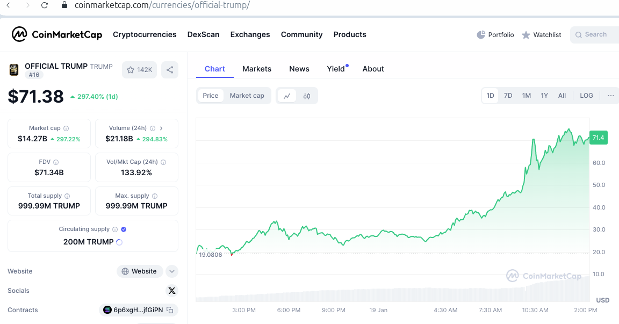
Task: Click the Circulating supply info icon
Action: 115,229
